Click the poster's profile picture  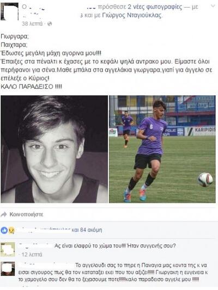[9, 11]
